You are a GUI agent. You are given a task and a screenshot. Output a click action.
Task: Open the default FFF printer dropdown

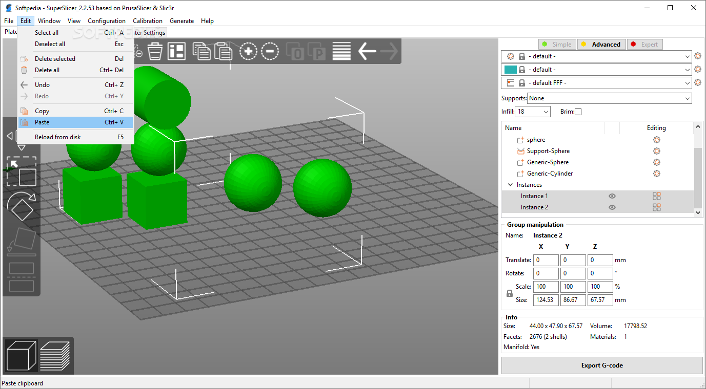(x=596, y=83)
